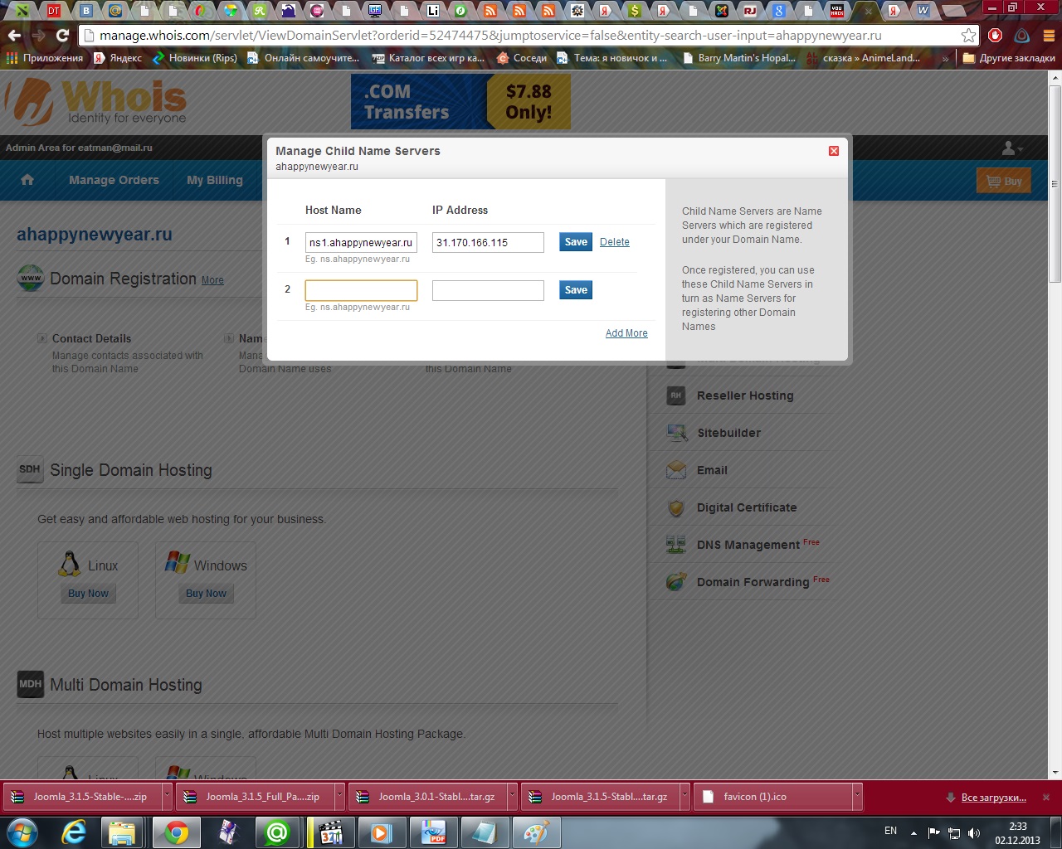Go to the Whois home icon in navigation
1062x849 pixels.
pos(27,180)
